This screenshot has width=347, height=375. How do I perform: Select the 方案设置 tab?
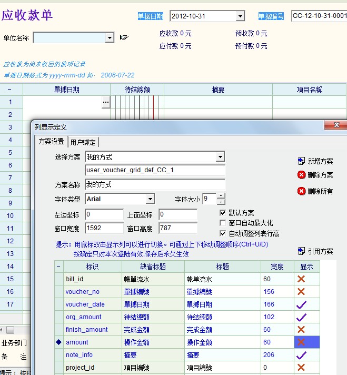pos(51,142)
